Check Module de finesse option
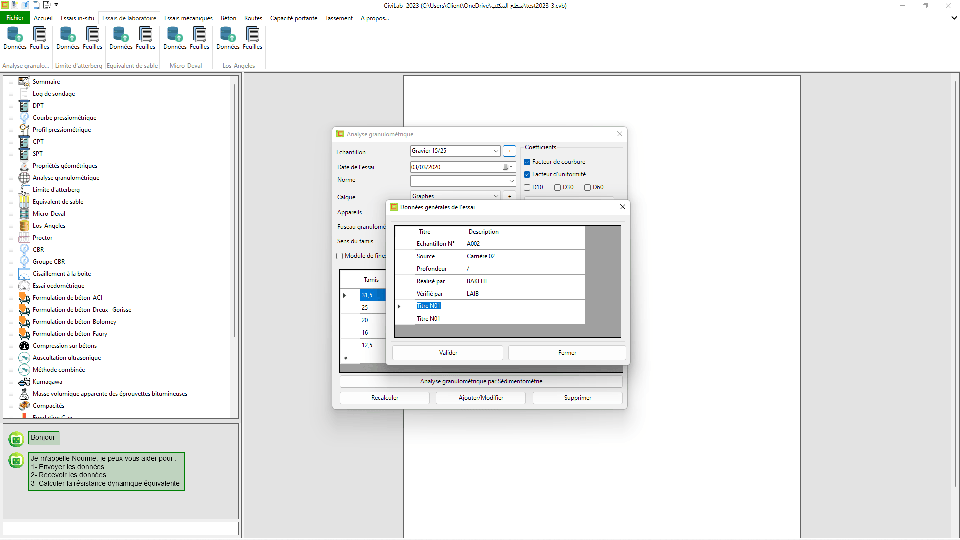Screen dimensions: 960x540 (340, 256)
